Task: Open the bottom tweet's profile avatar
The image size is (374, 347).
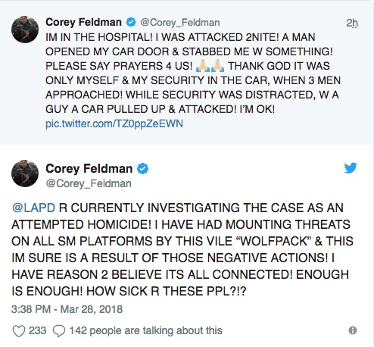Action: tap(25, 173)
